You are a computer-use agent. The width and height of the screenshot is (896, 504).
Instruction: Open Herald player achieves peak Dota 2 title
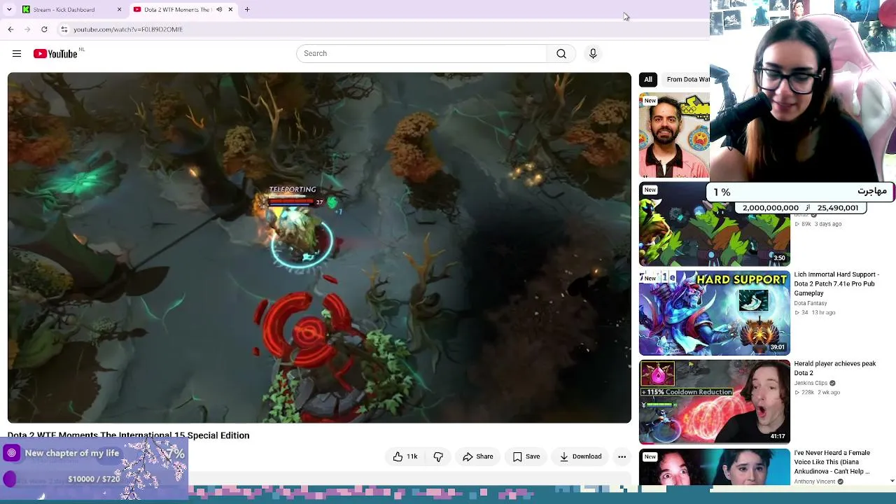click(x=835, y=368)
